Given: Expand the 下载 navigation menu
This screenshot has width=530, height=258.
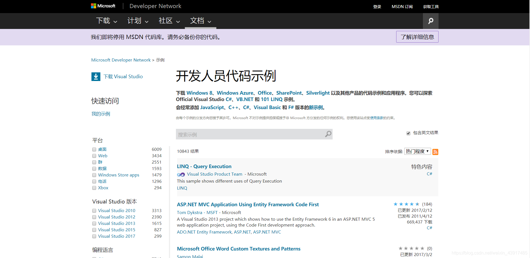Looking at the screenshot, I should [x=107, y=21].
